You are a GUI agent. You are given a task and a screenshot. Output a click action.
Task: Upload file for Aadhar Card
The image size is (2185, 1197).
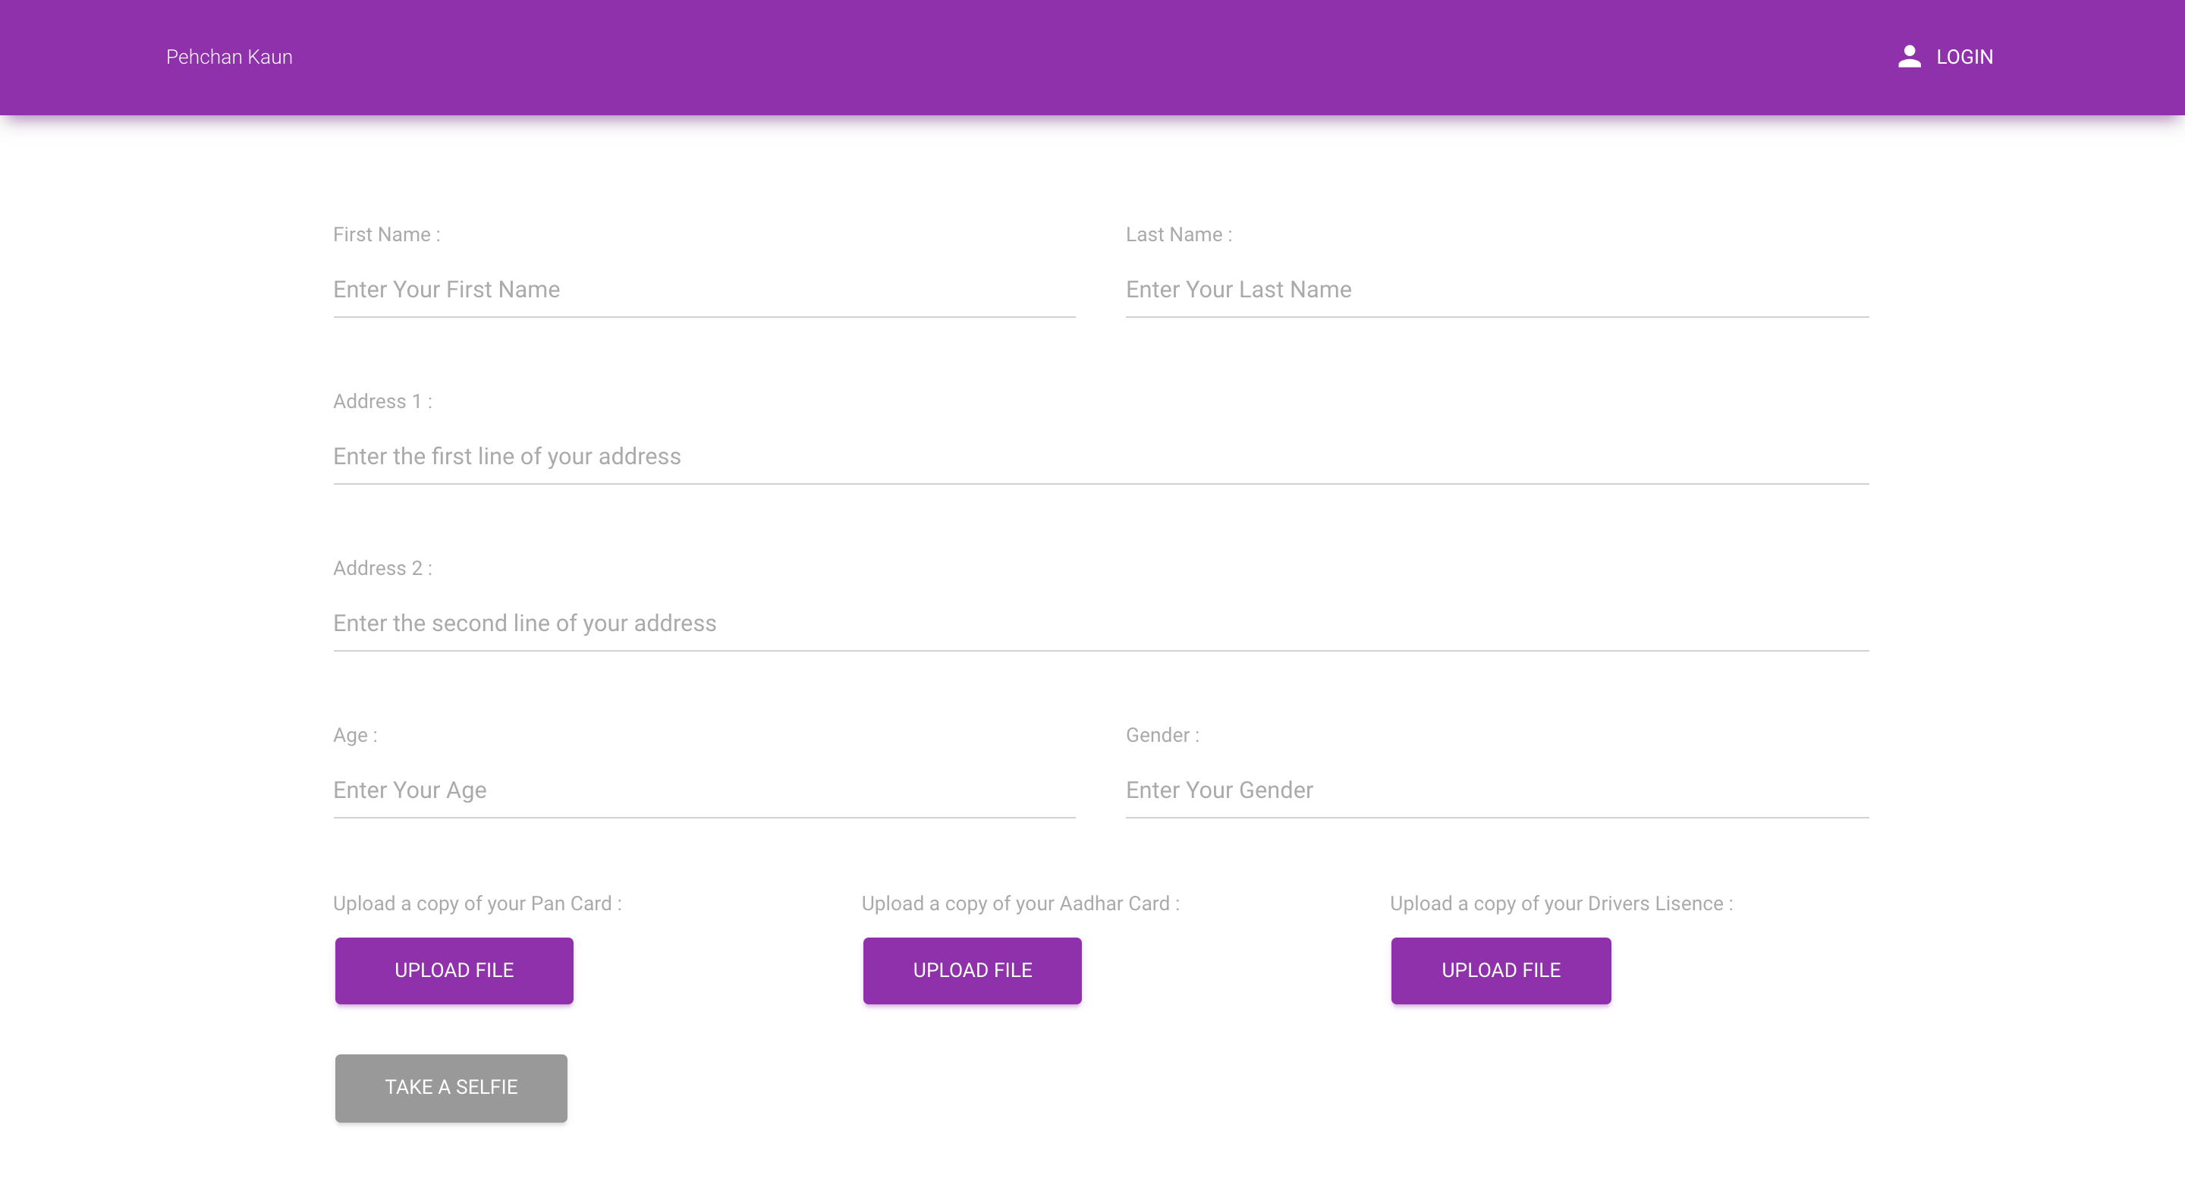(x=972, y=970)
